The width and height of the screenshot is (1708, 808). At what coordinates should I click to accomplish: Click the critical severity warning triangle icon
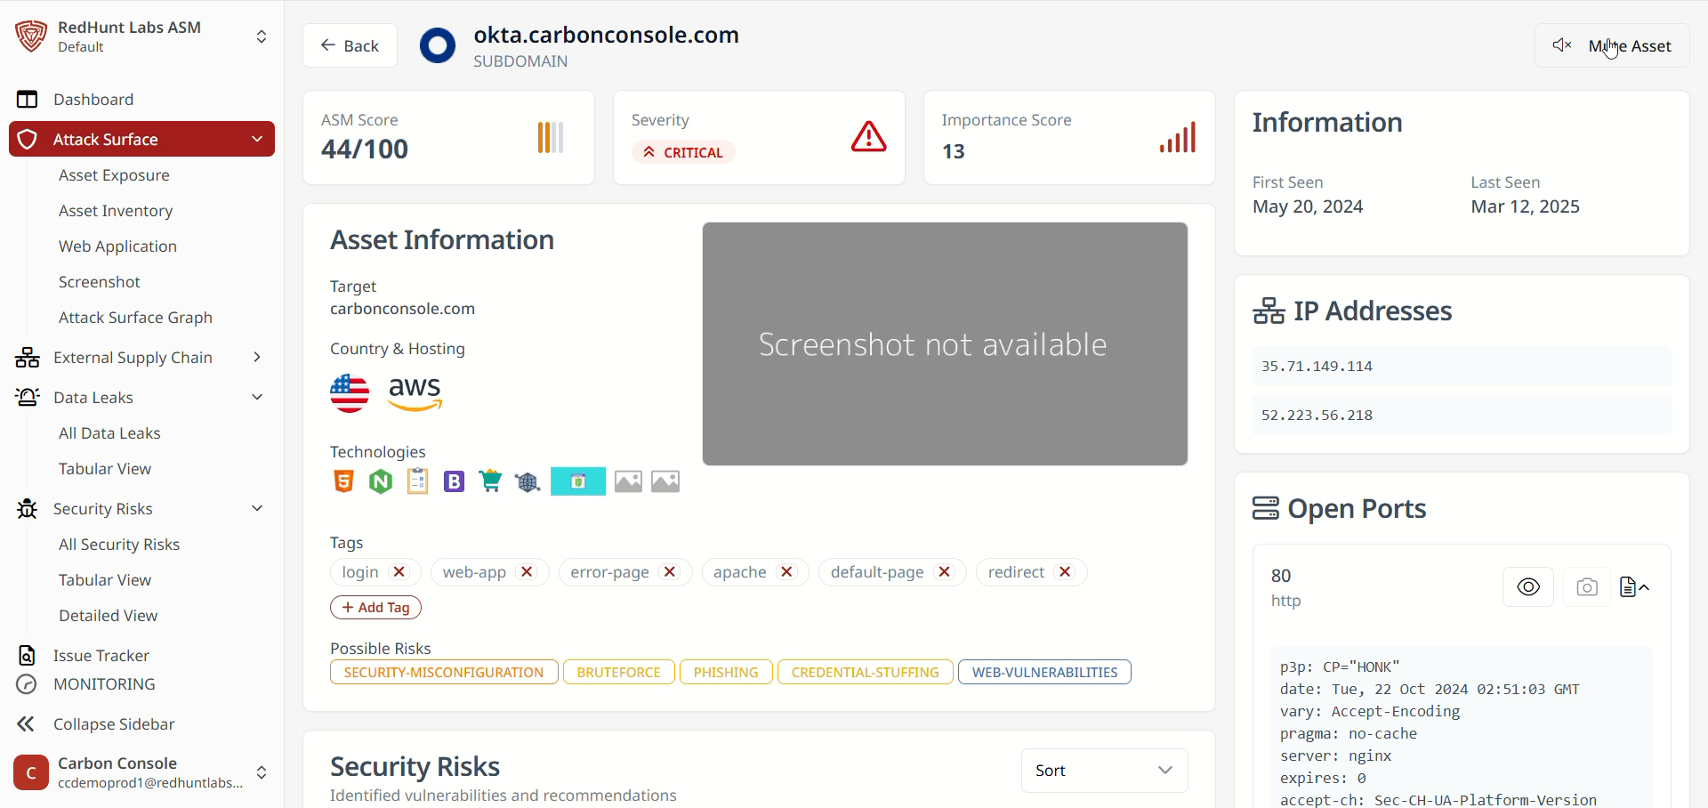[868, 137]
